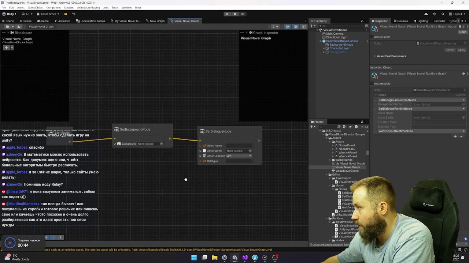Viewport: 469px width, 263px height.
Task: Open SetDialogueRuntimeNode type dropdown
Action: coord(421,108)
